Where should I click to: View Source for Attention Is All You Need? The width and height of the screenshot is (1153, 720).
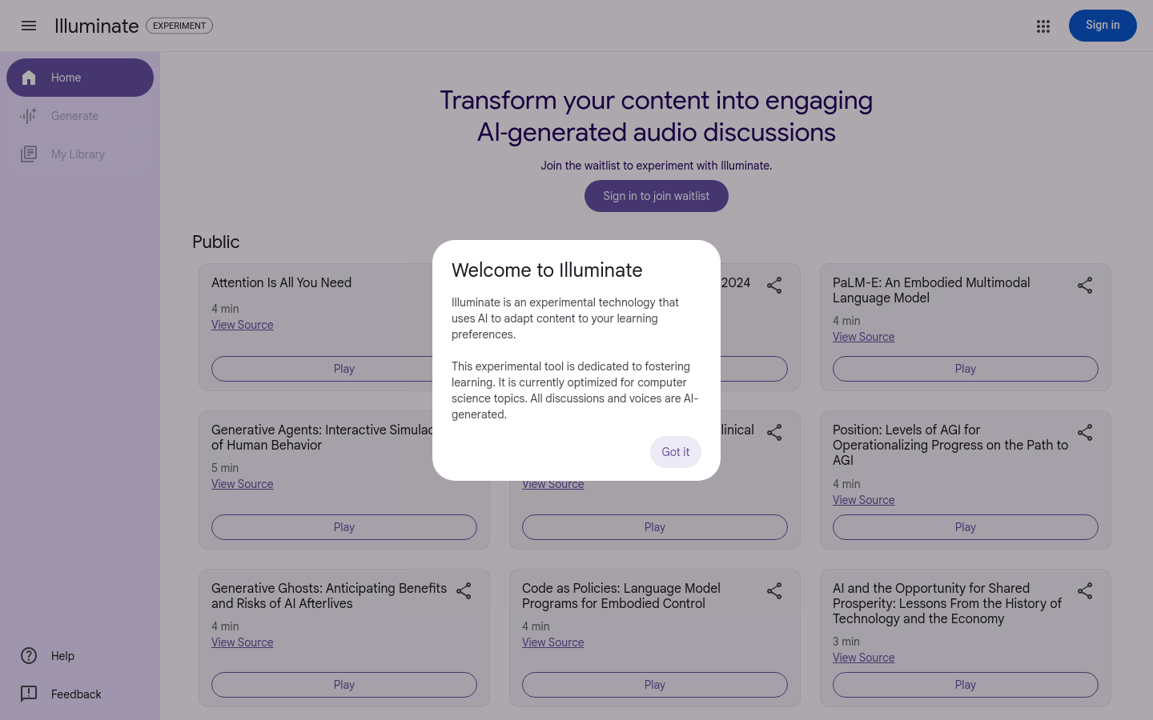click(243, 325)
